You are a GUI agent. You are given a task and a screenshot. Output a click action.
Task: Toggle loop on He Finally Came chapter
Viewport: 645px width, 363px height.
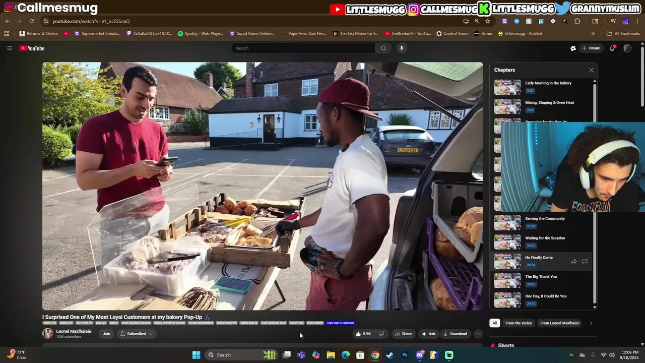[585, 262]
